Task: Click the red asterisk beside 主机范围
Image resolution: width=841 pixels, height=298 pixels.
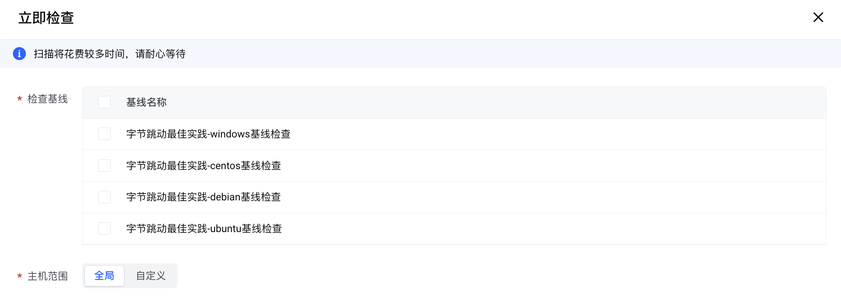Action: [x=20, y=277]
